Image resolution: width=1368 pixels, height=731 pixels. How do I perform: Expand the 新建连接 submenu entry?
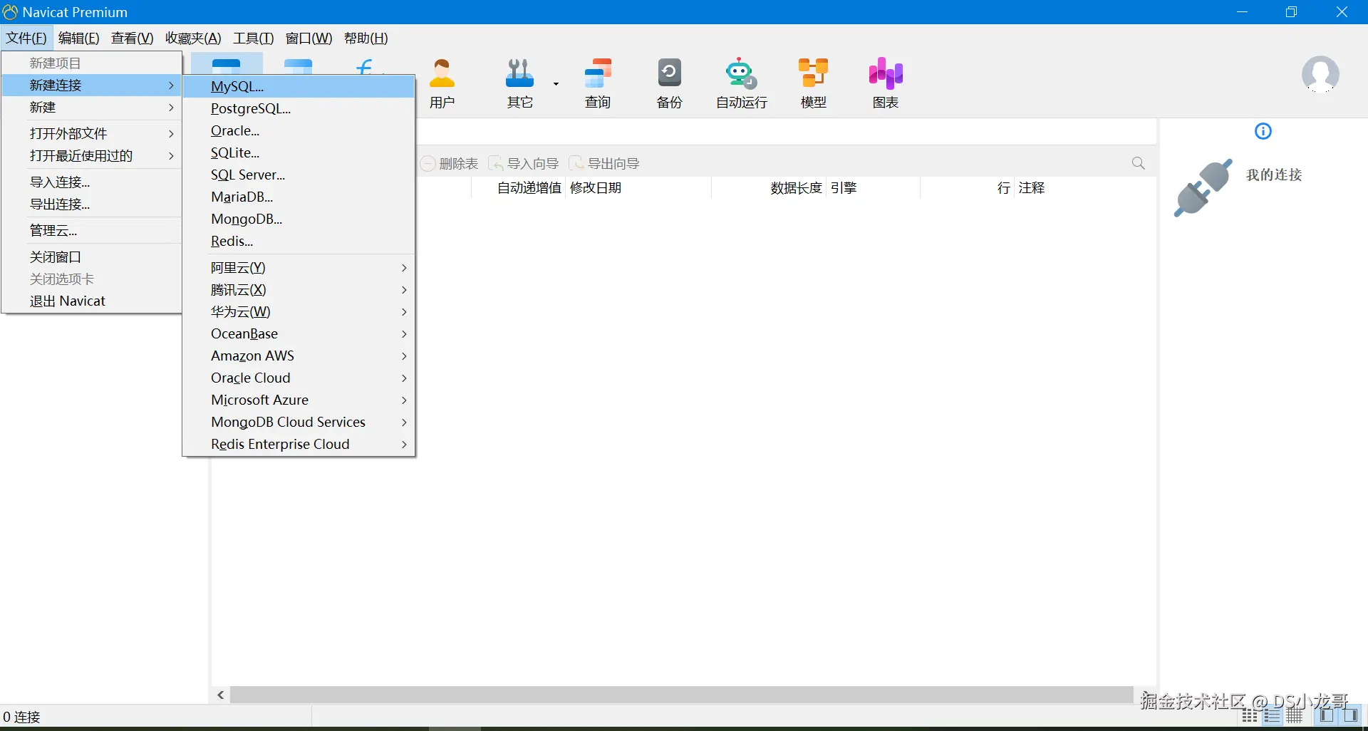pyautogui.click(x=92, y=85)
